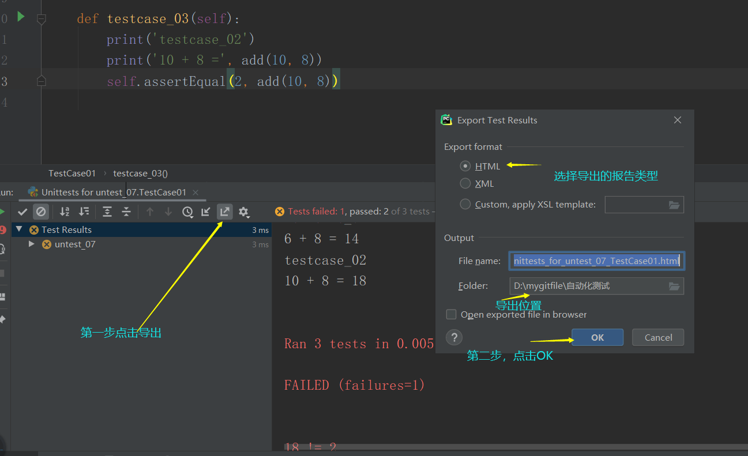Collapse all test result nodes
Image resolution: width=748 pixels, height=456 pixels.
[x=126, y=212]
